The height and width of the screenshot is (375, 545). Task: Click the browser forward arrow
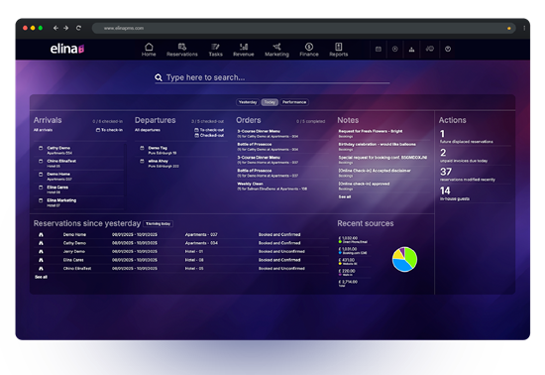click(x=66, y=28)
